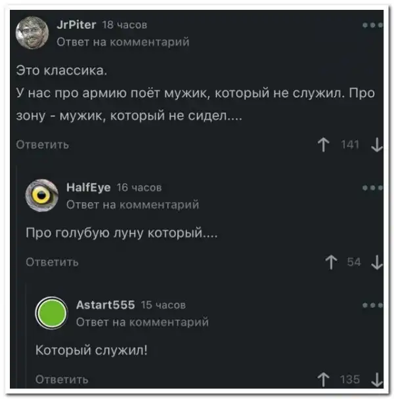The width and height of the screenshot is (394, 399).
Task: Open three-dot menu on JrPiter's comment
Action: point(372,25)
